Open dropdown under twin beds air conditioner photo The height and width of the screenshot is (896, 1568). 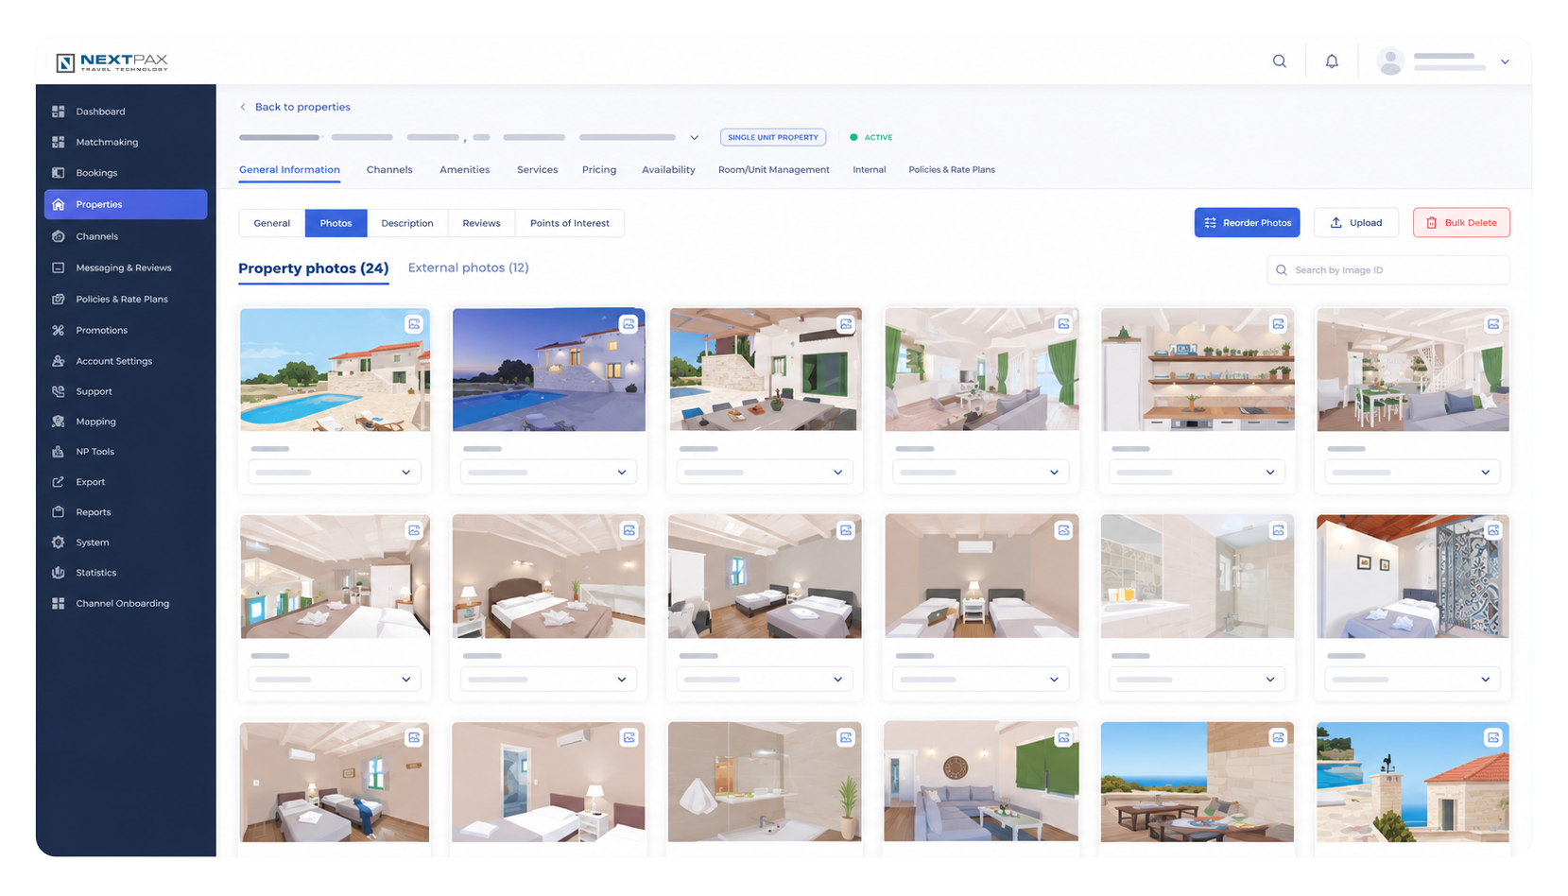981,679
